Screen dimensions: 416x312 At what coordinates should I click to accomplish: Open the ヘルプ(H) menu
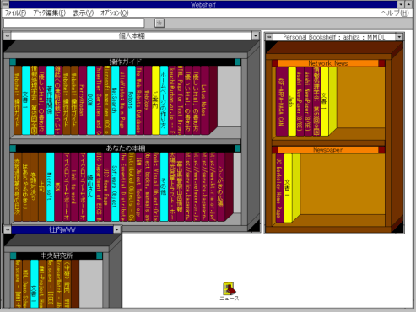[x=395, y=13]
